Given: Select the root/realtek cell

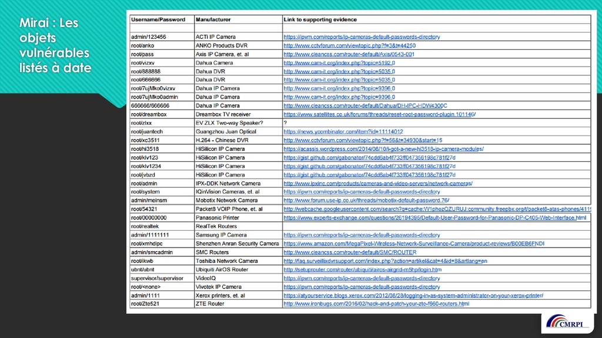Looking at the screenshot, I should [162, 226].
